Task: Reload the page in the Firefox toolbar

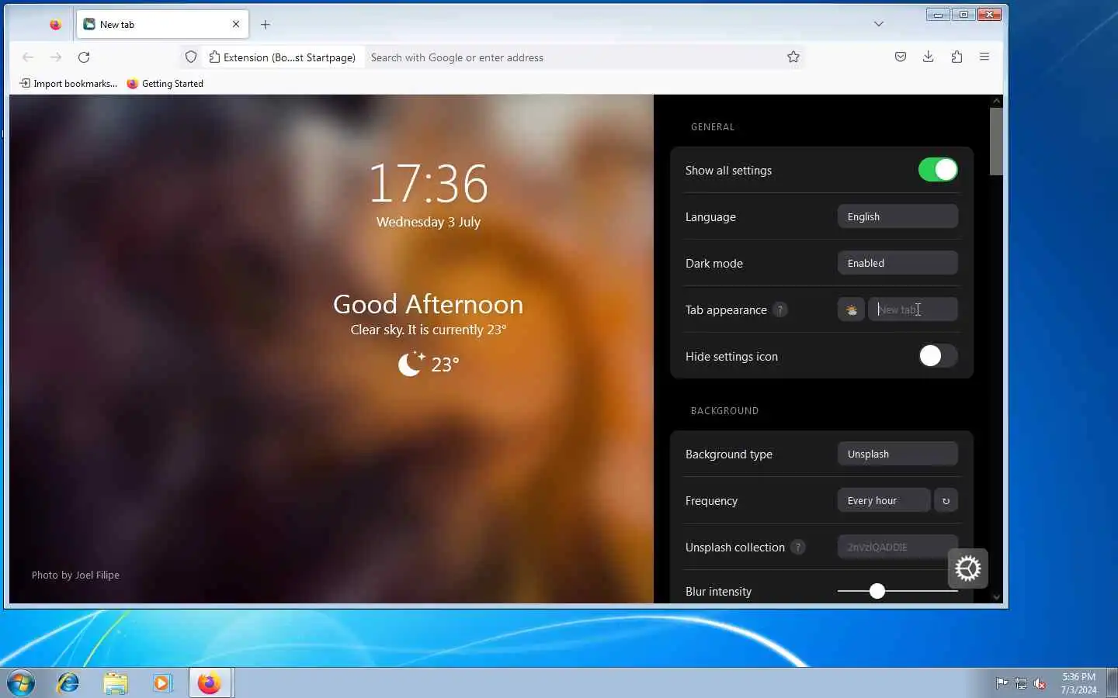Action: [x=84, y=57]
